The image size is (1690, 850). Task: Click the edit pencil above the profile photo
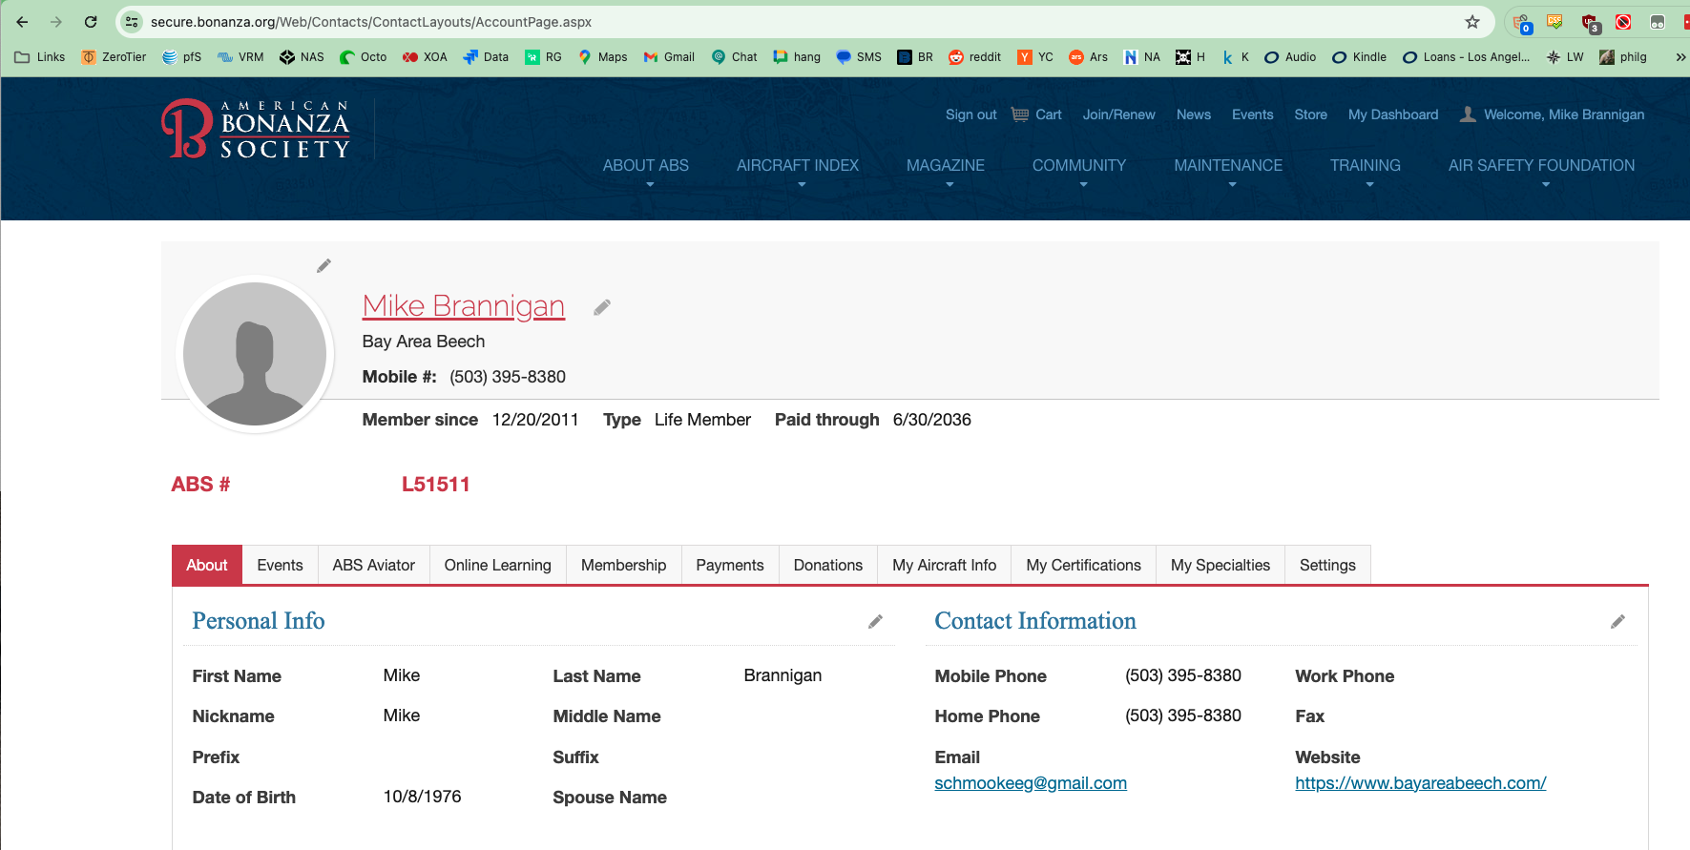(323, 266)
